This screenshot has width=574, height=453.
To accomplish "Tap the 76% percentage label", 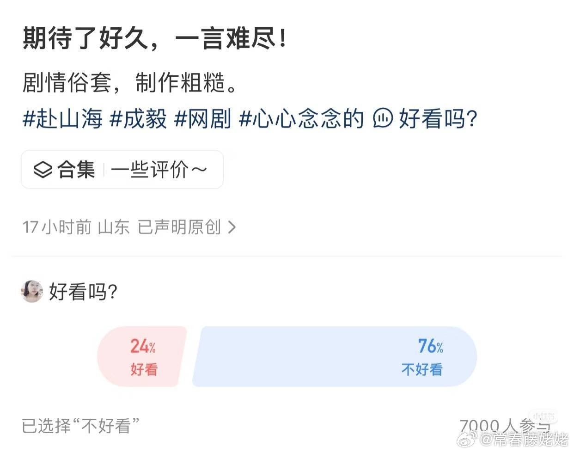I will coord(430,346).
